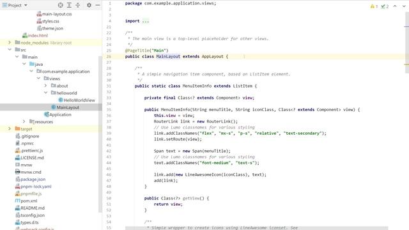Collapse the main folder
This screenshot has height=230, width=409.
tap(17, 57)
